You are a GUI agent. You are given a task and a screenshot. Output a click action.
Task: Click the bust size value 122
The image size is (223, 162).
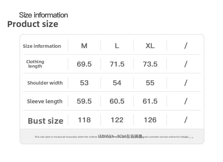(117, 120)
